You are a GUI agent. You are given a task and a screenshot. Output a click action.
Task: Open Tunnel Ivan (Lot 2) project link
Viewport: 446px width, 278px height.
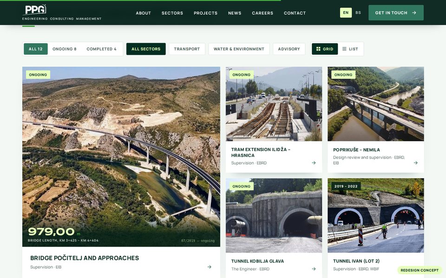(x=356, y=261)
